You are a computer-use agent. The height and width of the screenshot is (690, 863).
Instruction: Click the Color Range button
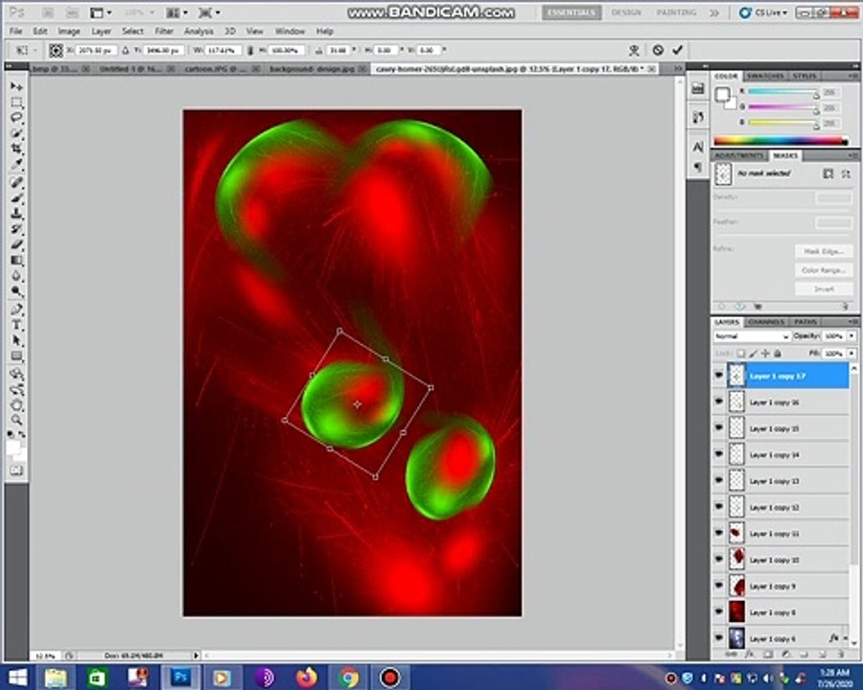[x=824, y=270]
